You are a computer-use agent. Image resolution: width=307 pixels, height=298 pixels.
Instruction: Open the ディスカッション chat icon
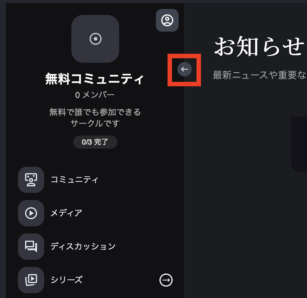pos(31,247)
